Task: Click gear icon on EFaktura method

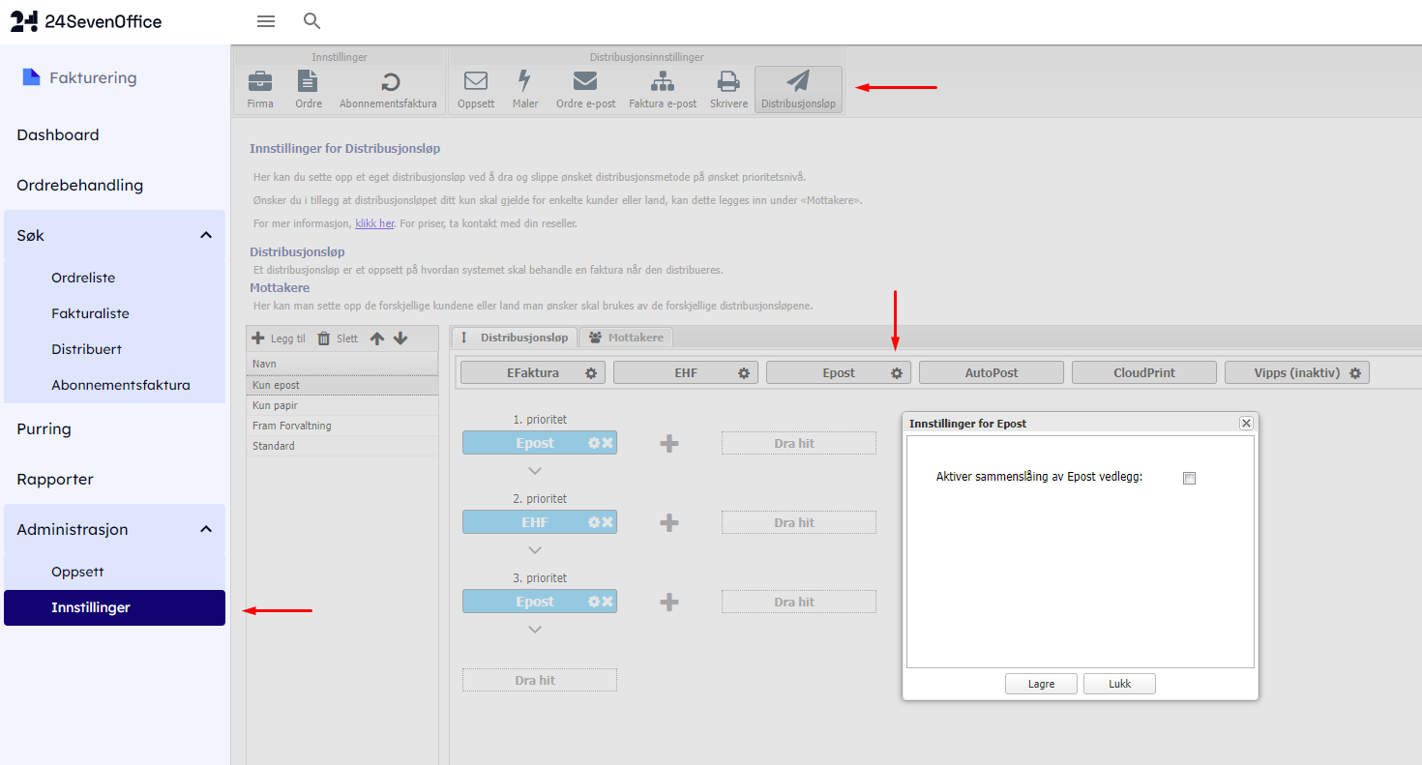Action: tap(591, 373)
